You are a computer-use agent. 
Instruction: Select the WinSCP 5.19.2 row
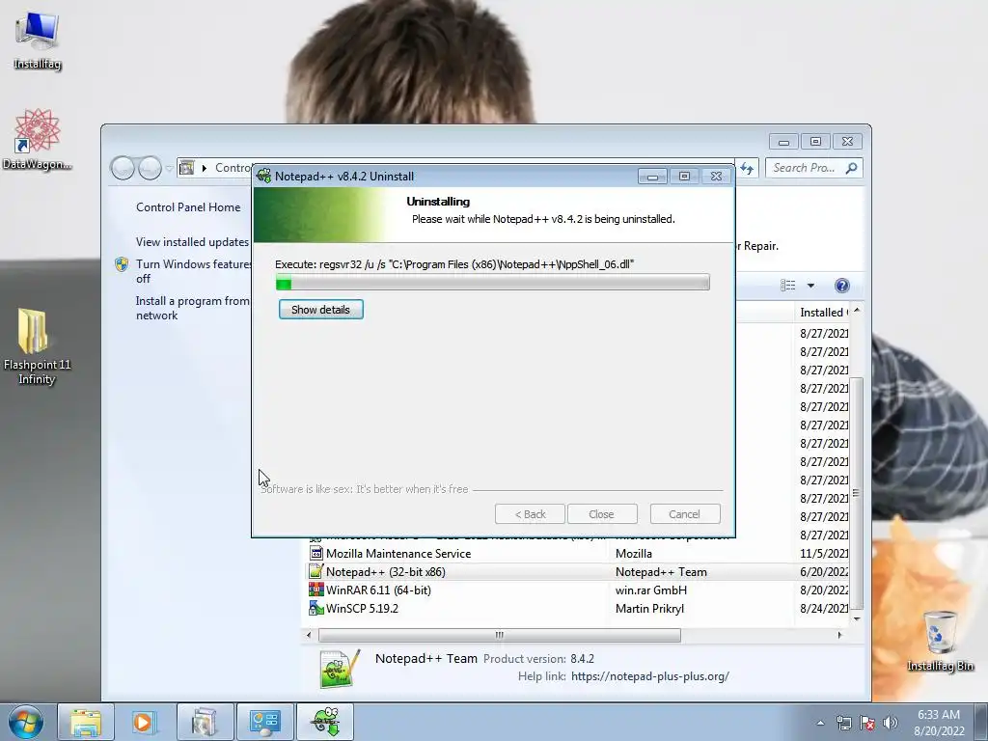[x=578, y=609]
